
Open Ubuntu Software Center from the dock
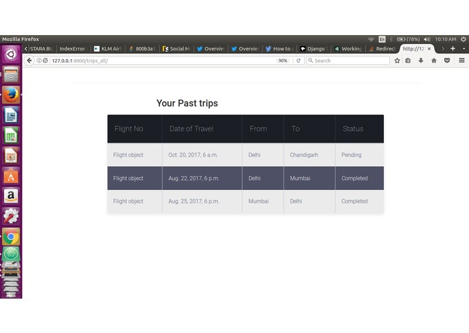11,176
